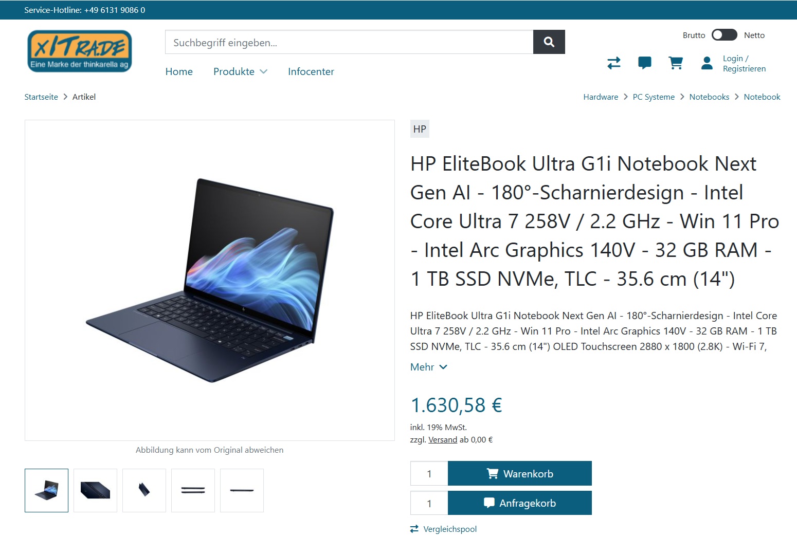
Task: Add item to Anfragekorb
Action: coord(520,503)
